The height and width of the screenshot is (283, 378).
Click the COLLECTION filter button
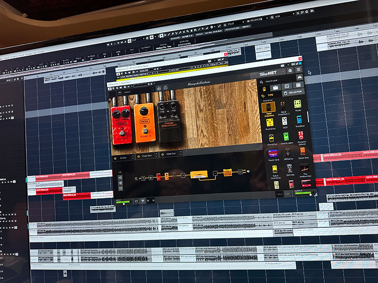pyautogui.click(x=292, y=92)
